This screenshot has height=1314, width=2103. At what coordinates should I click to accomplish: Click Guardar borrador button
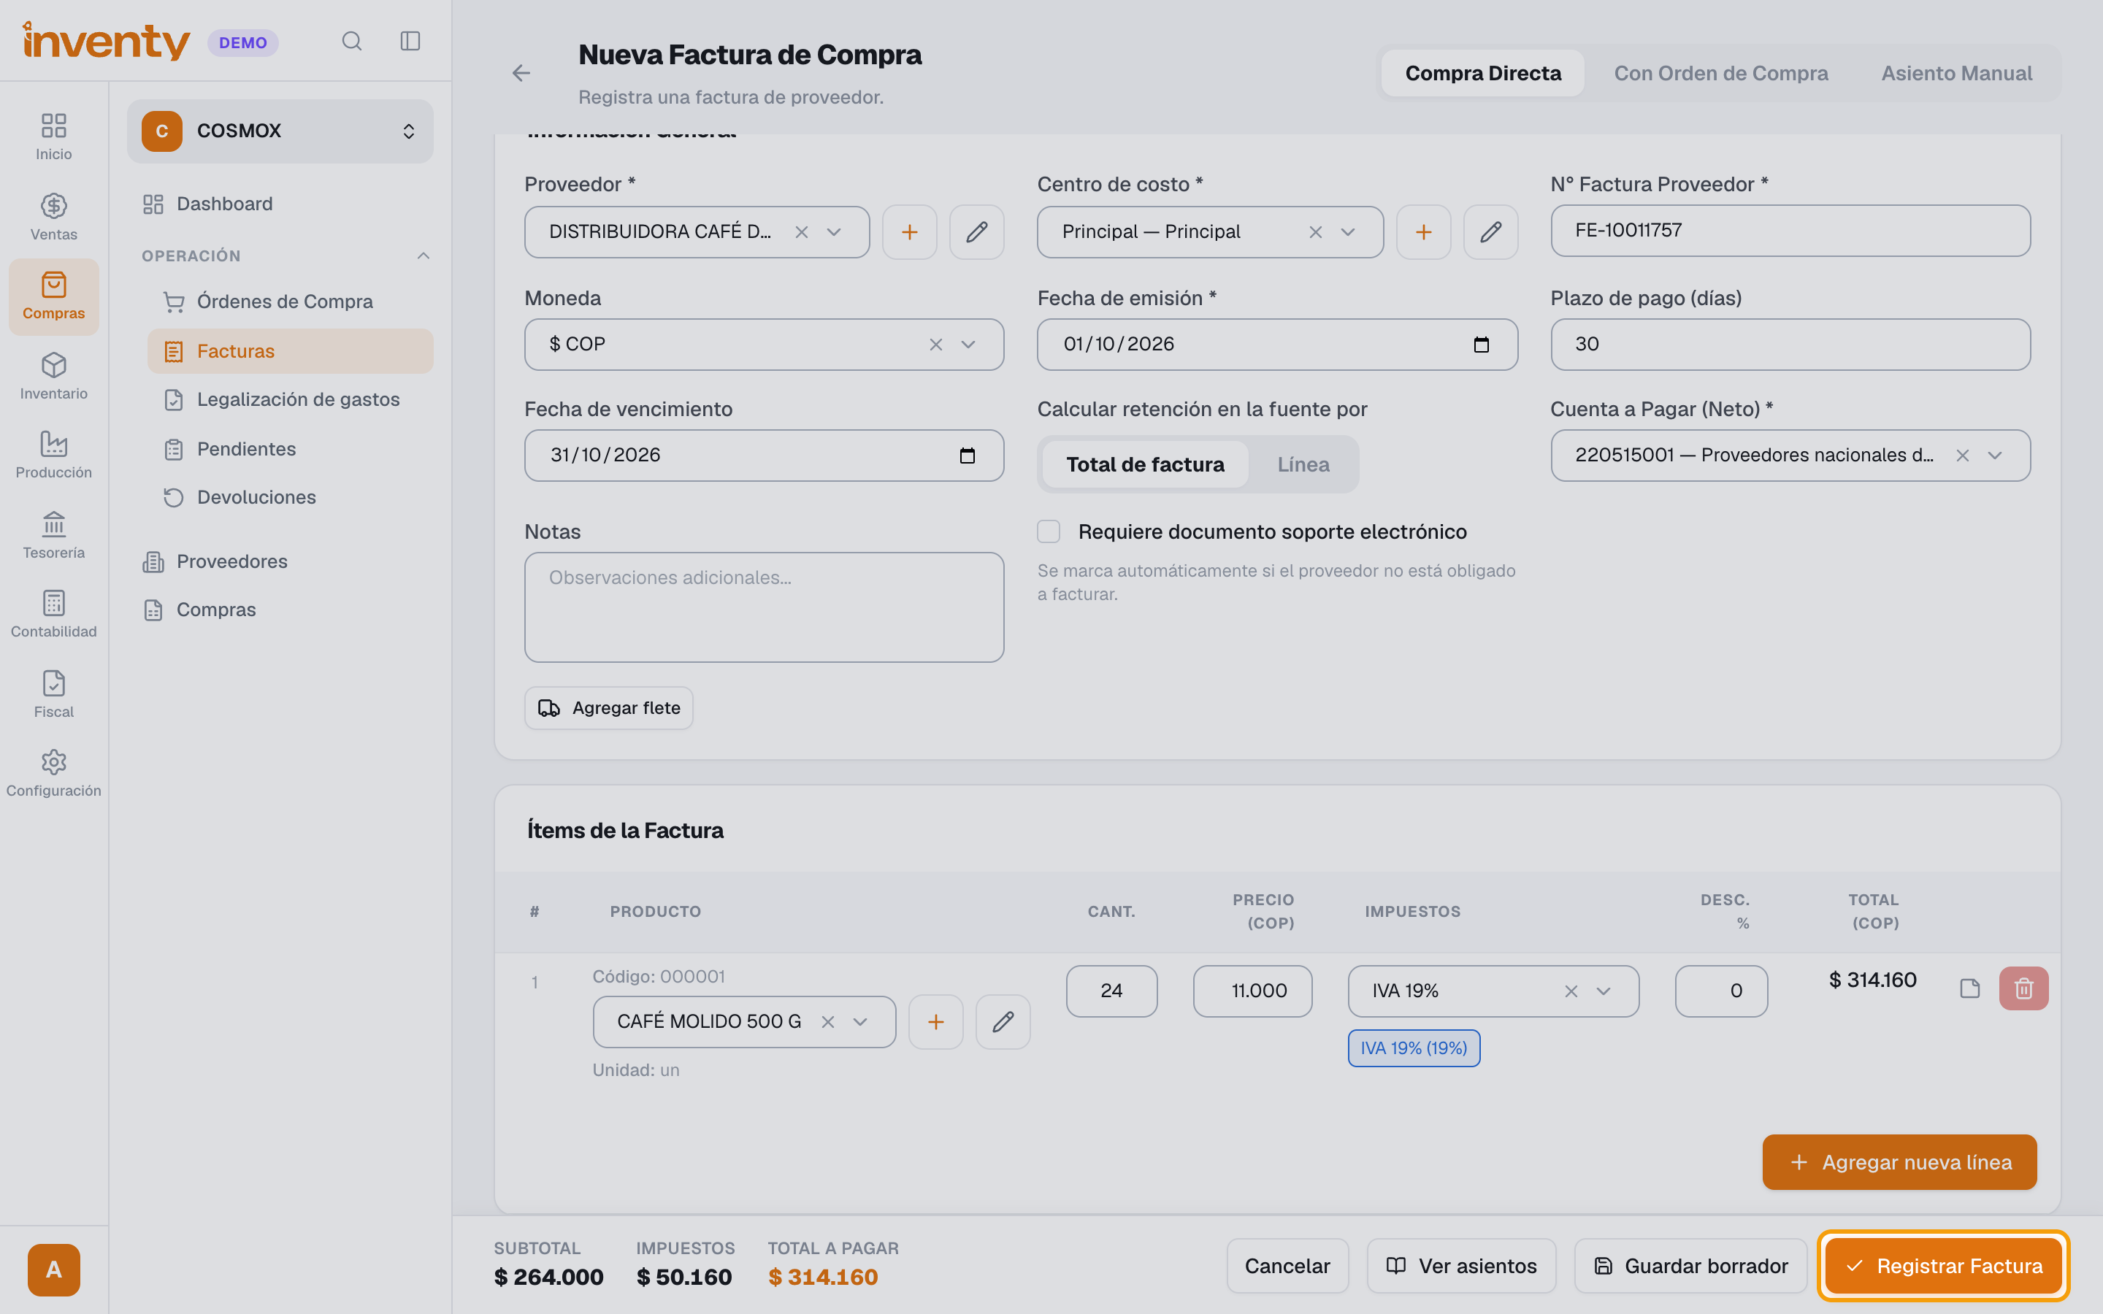click(x=1691, y=1267)
